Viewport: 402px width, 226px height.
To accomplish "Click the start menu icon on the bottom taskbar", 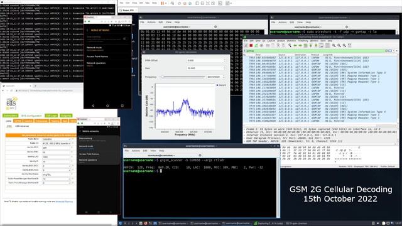I will [120, 223].
